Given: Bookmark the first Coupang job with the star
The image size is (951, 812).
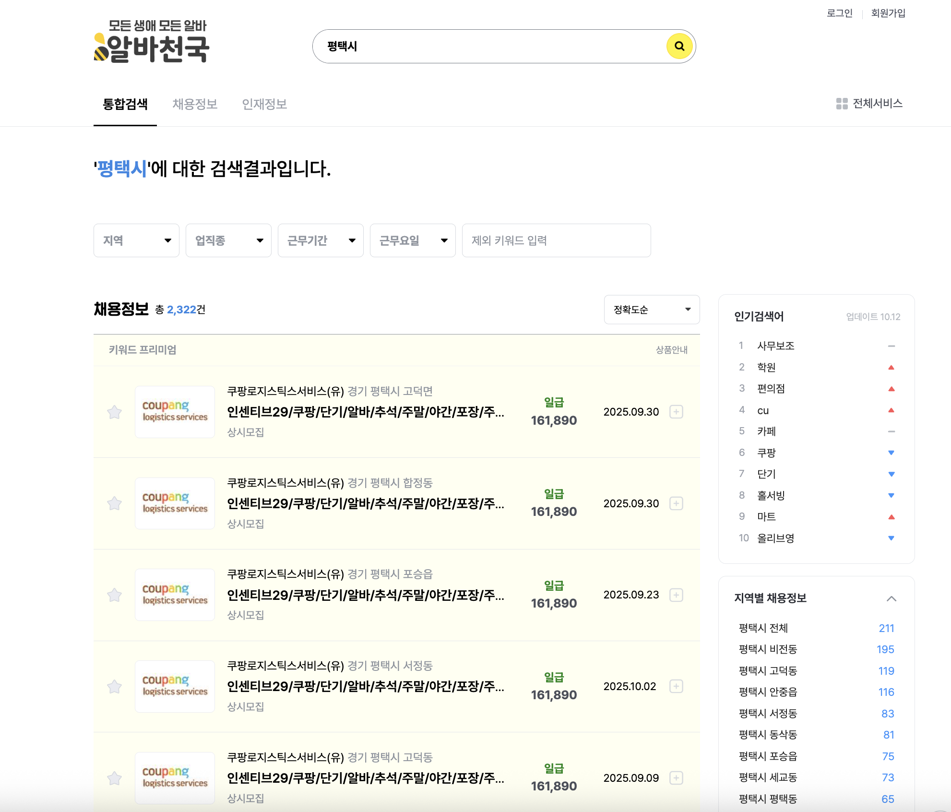Looking at the screenshot, I should [115, 412].
